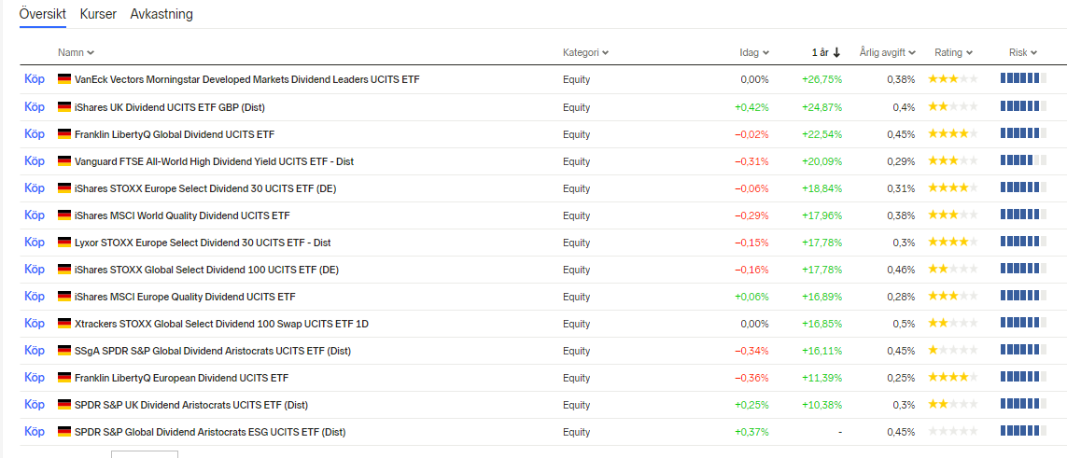Switch to the Kurser tab
Screen dimensions: 1067x458
coord(98,15)
